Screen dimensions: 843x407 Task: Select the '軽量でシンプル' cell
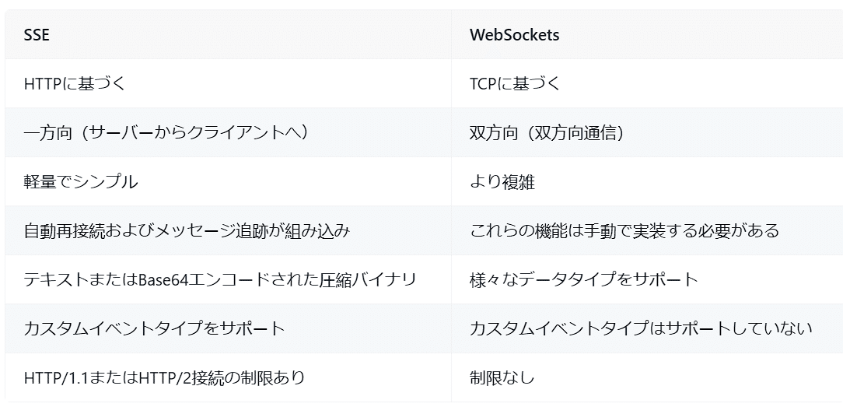click(x=228, y=182)
